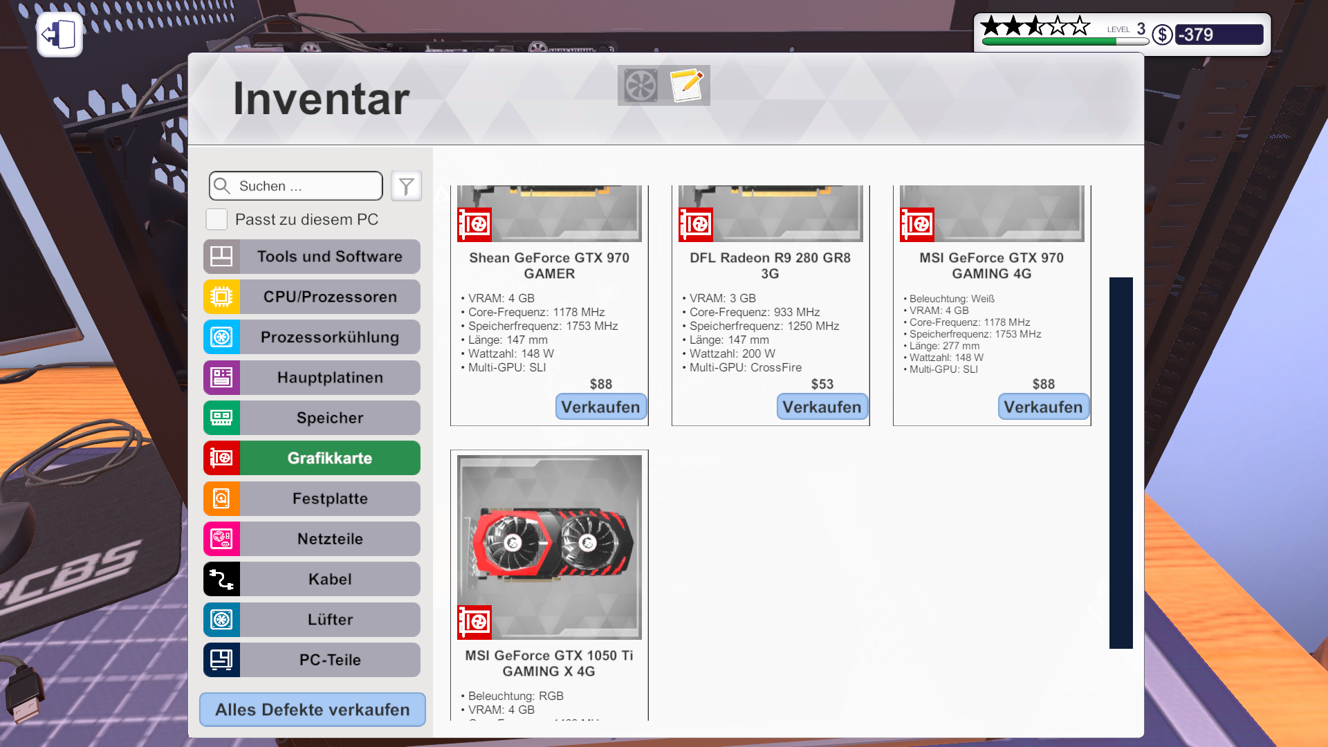Open the Prozessorkühlung category icon
The image size is (1328, 747).
[221, 337]
